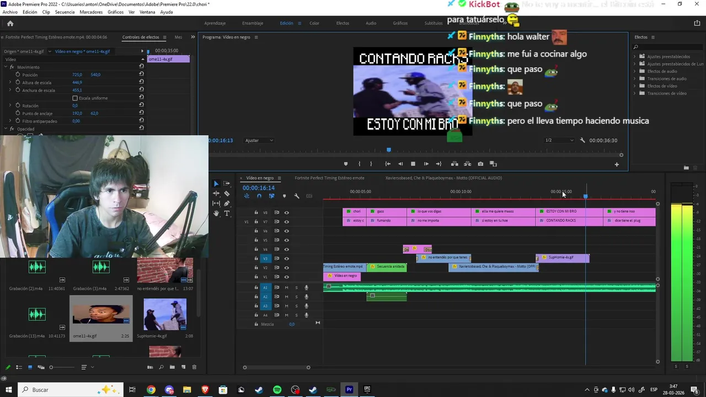Select the SupHomie-4x.gif thumbnail in project
The width and height of the screenshot is (706, 397).
pyautogui.click(x=165, y=314)
